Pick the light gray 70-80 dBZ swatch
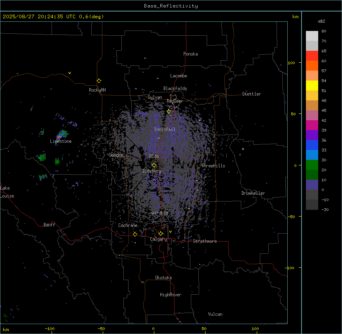Screen dimensions: 342x334 (312, 36)
